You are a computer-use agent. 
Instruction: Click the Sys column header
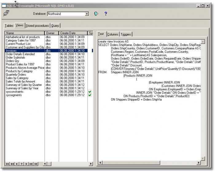point(91,33)
